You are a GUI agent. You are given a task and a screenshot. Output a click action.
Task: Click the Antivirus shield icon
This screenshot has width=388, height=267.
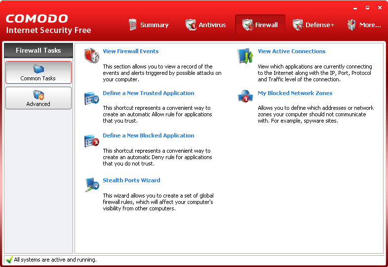coord(191,25)
